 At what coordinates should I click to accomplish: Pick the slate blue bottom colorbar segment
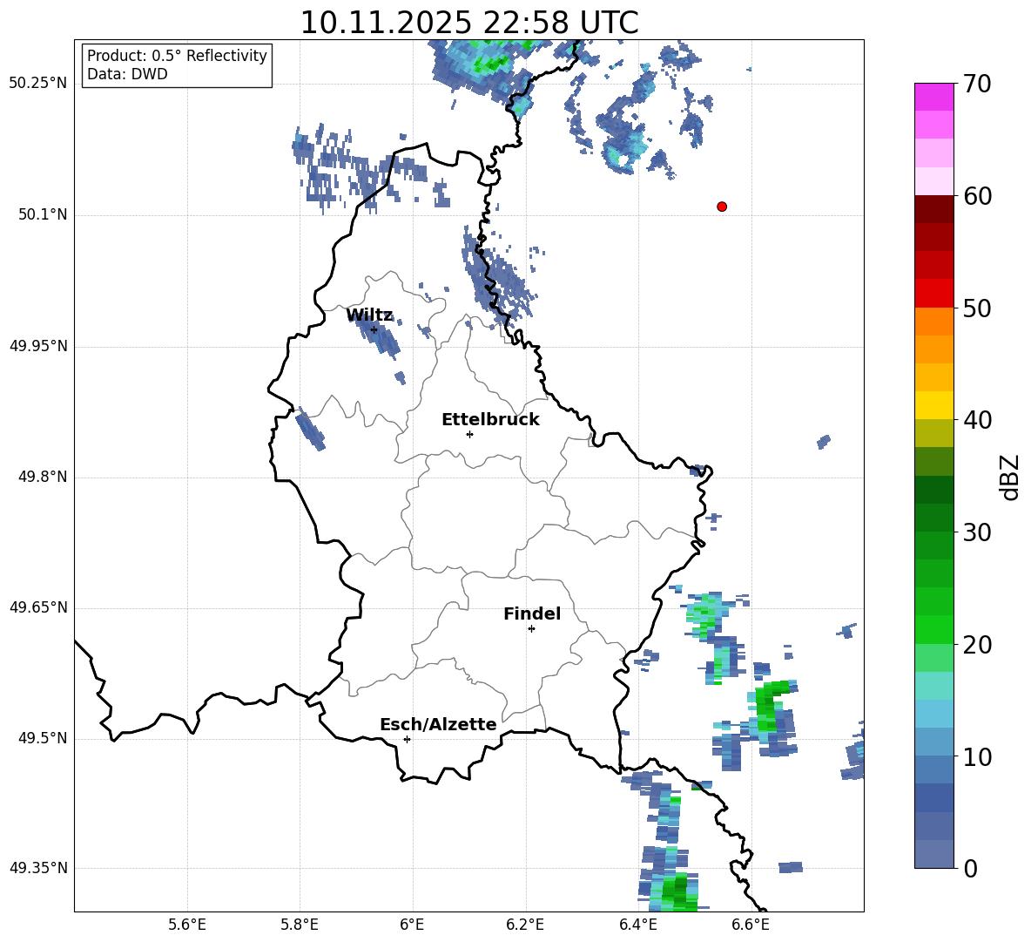click(x=933, y=854)
